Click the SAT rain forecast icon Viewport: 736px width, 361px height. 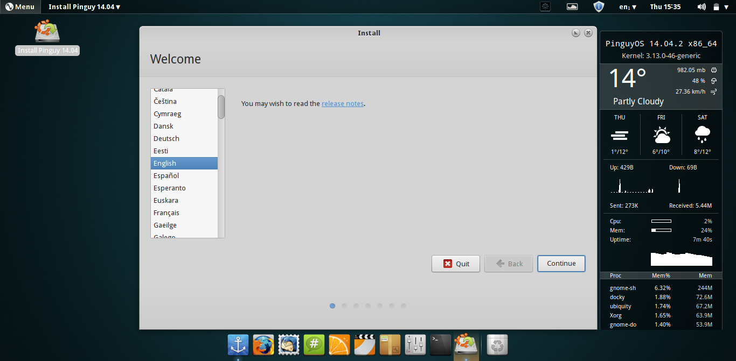[x=702, y=133]
